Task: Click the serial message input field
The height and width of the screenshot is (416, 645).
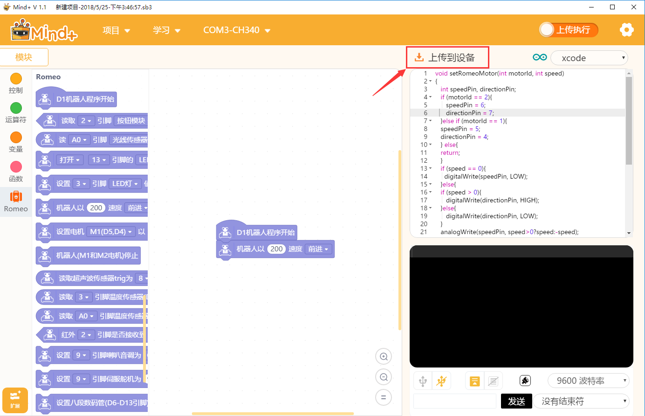Action: pos(455,401)
